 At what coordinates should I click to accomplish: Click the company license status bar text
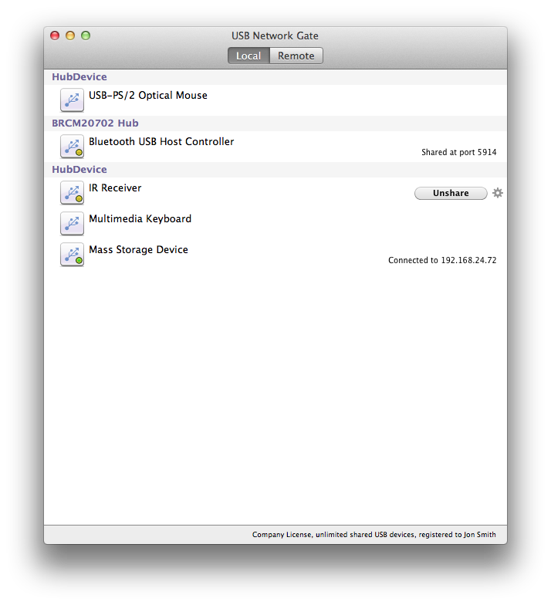[x=374, y=535]
